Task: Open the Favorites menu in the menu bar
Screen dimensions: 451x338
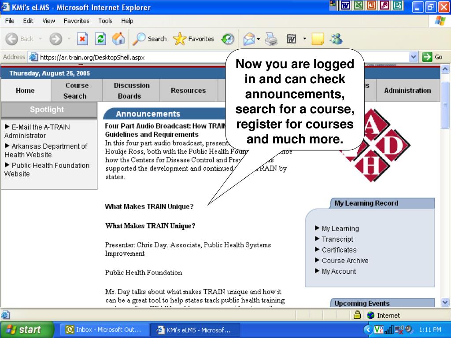Action: point(76,21)
